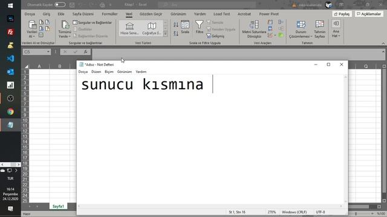Click Excel title bar save icon

pos(72,5)
